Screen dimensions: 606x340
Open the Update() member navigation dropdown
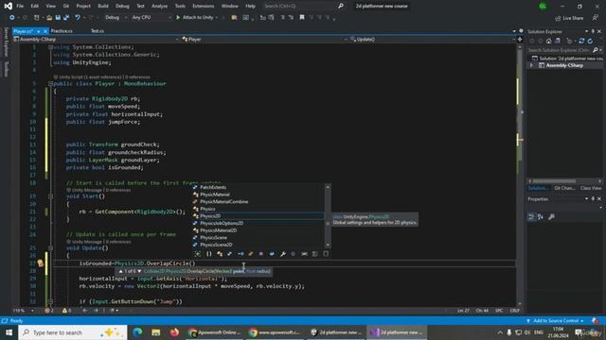point(432,40)
